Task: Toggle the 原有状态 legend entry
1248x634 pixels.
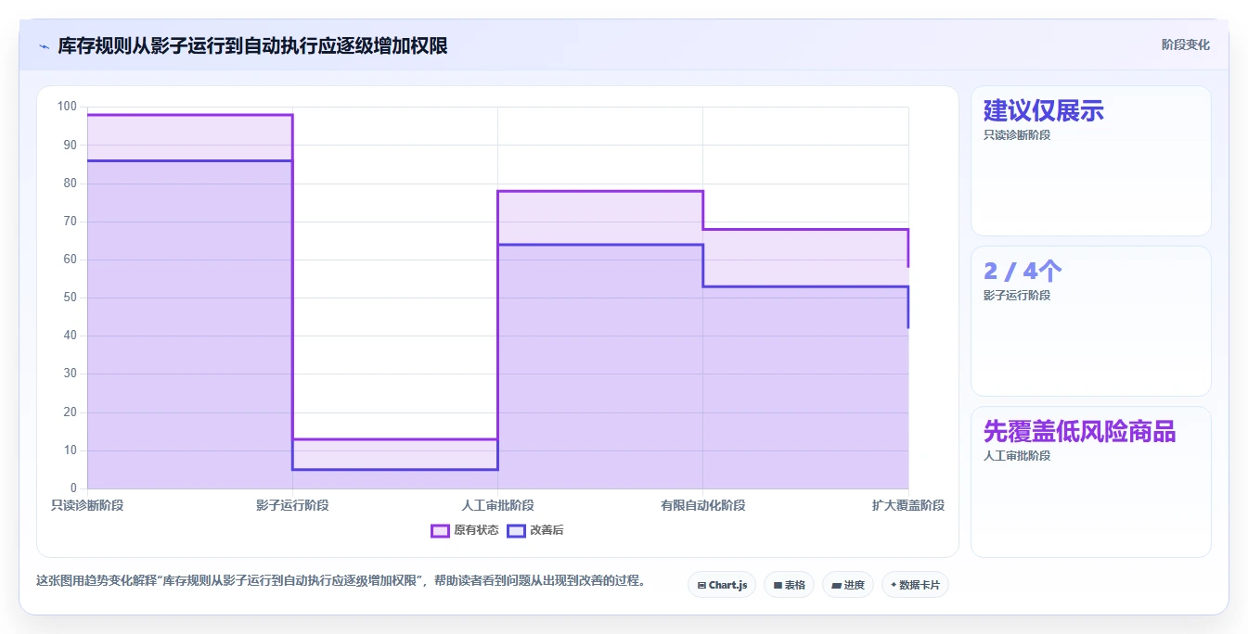Action: click(x=465, y=530)
